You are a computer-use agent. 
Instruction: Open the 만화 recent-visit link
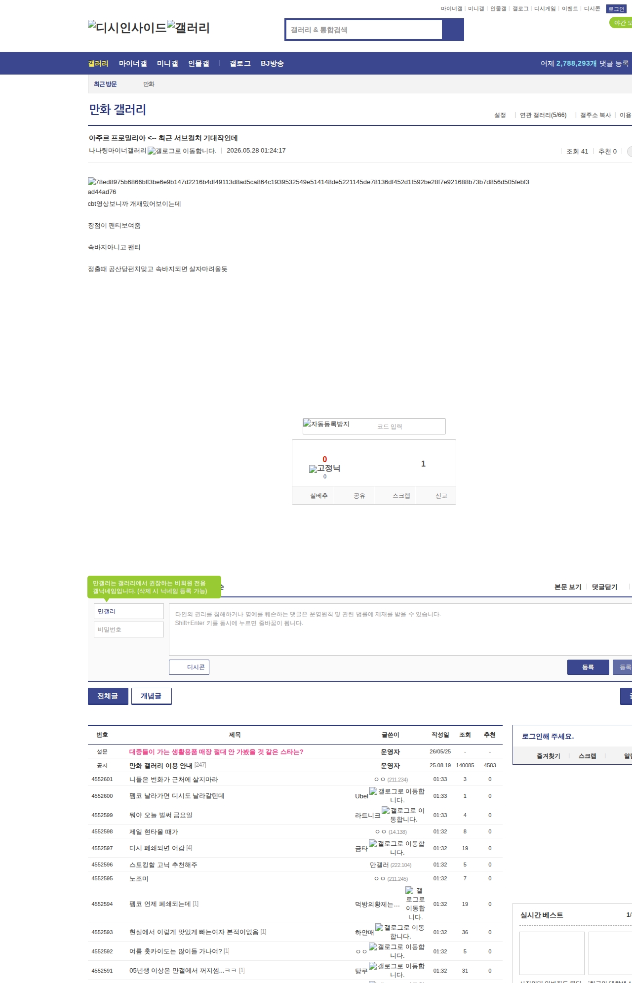pos(149,84)
